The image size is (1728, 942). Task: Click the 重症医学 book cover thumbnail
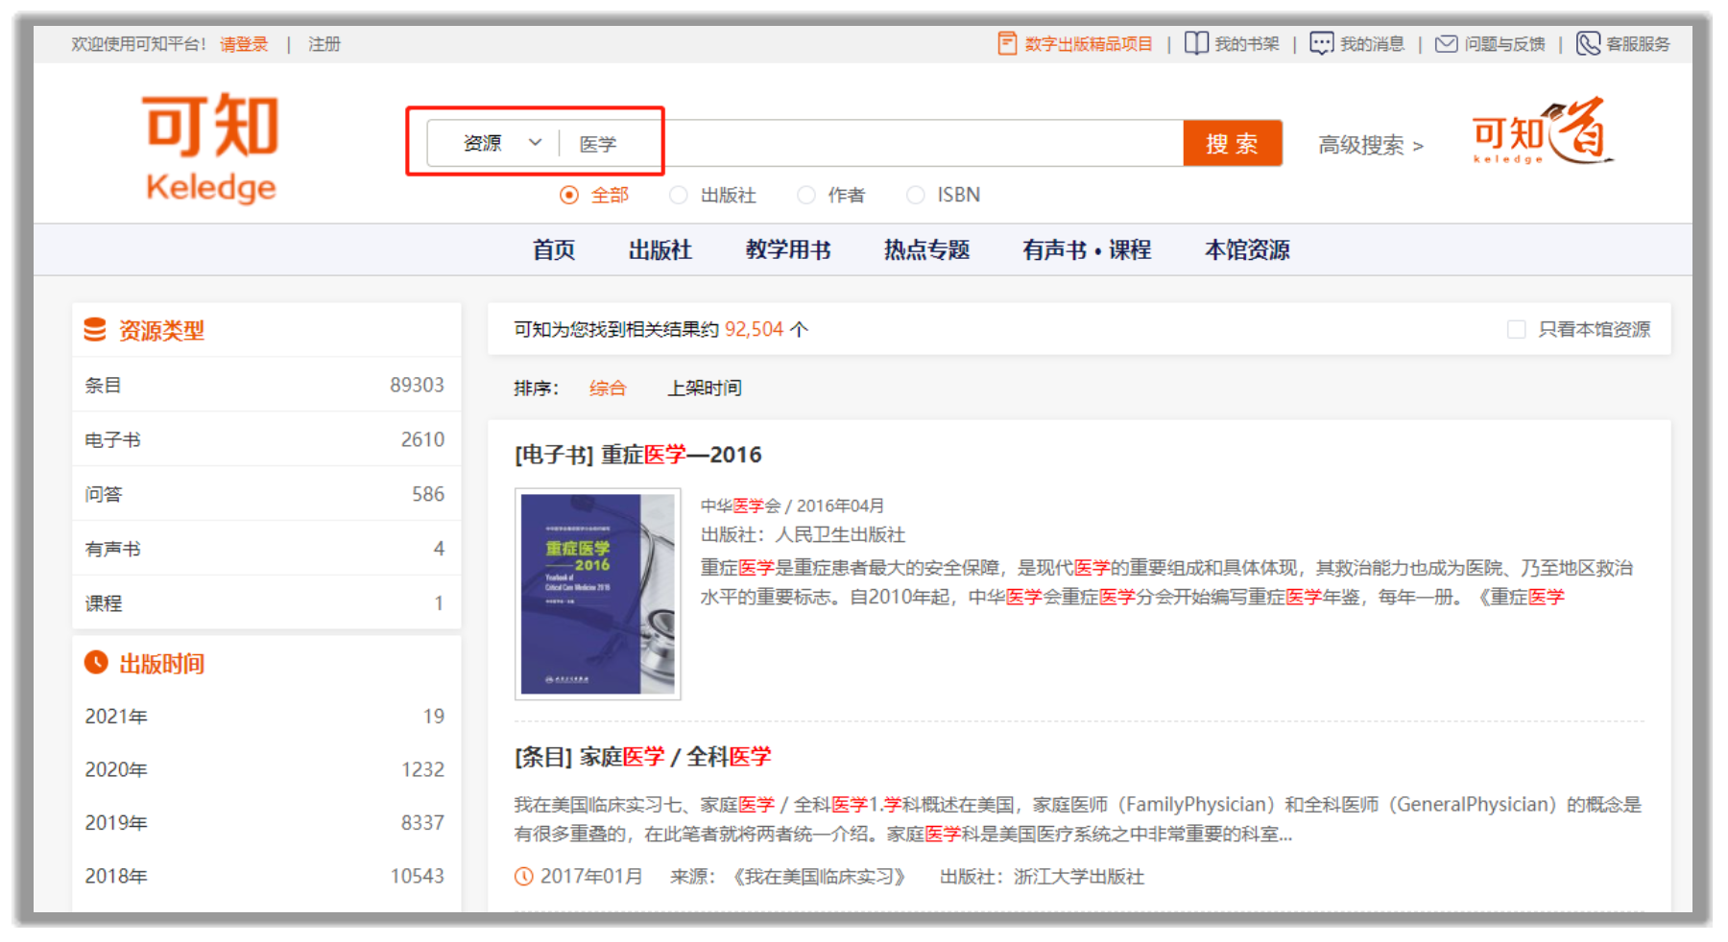(x=598, y=594)
